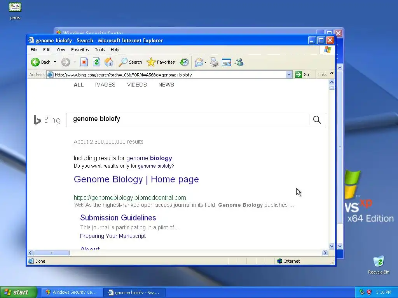Select the top-left desktop shortcut icon

[15, 10]
